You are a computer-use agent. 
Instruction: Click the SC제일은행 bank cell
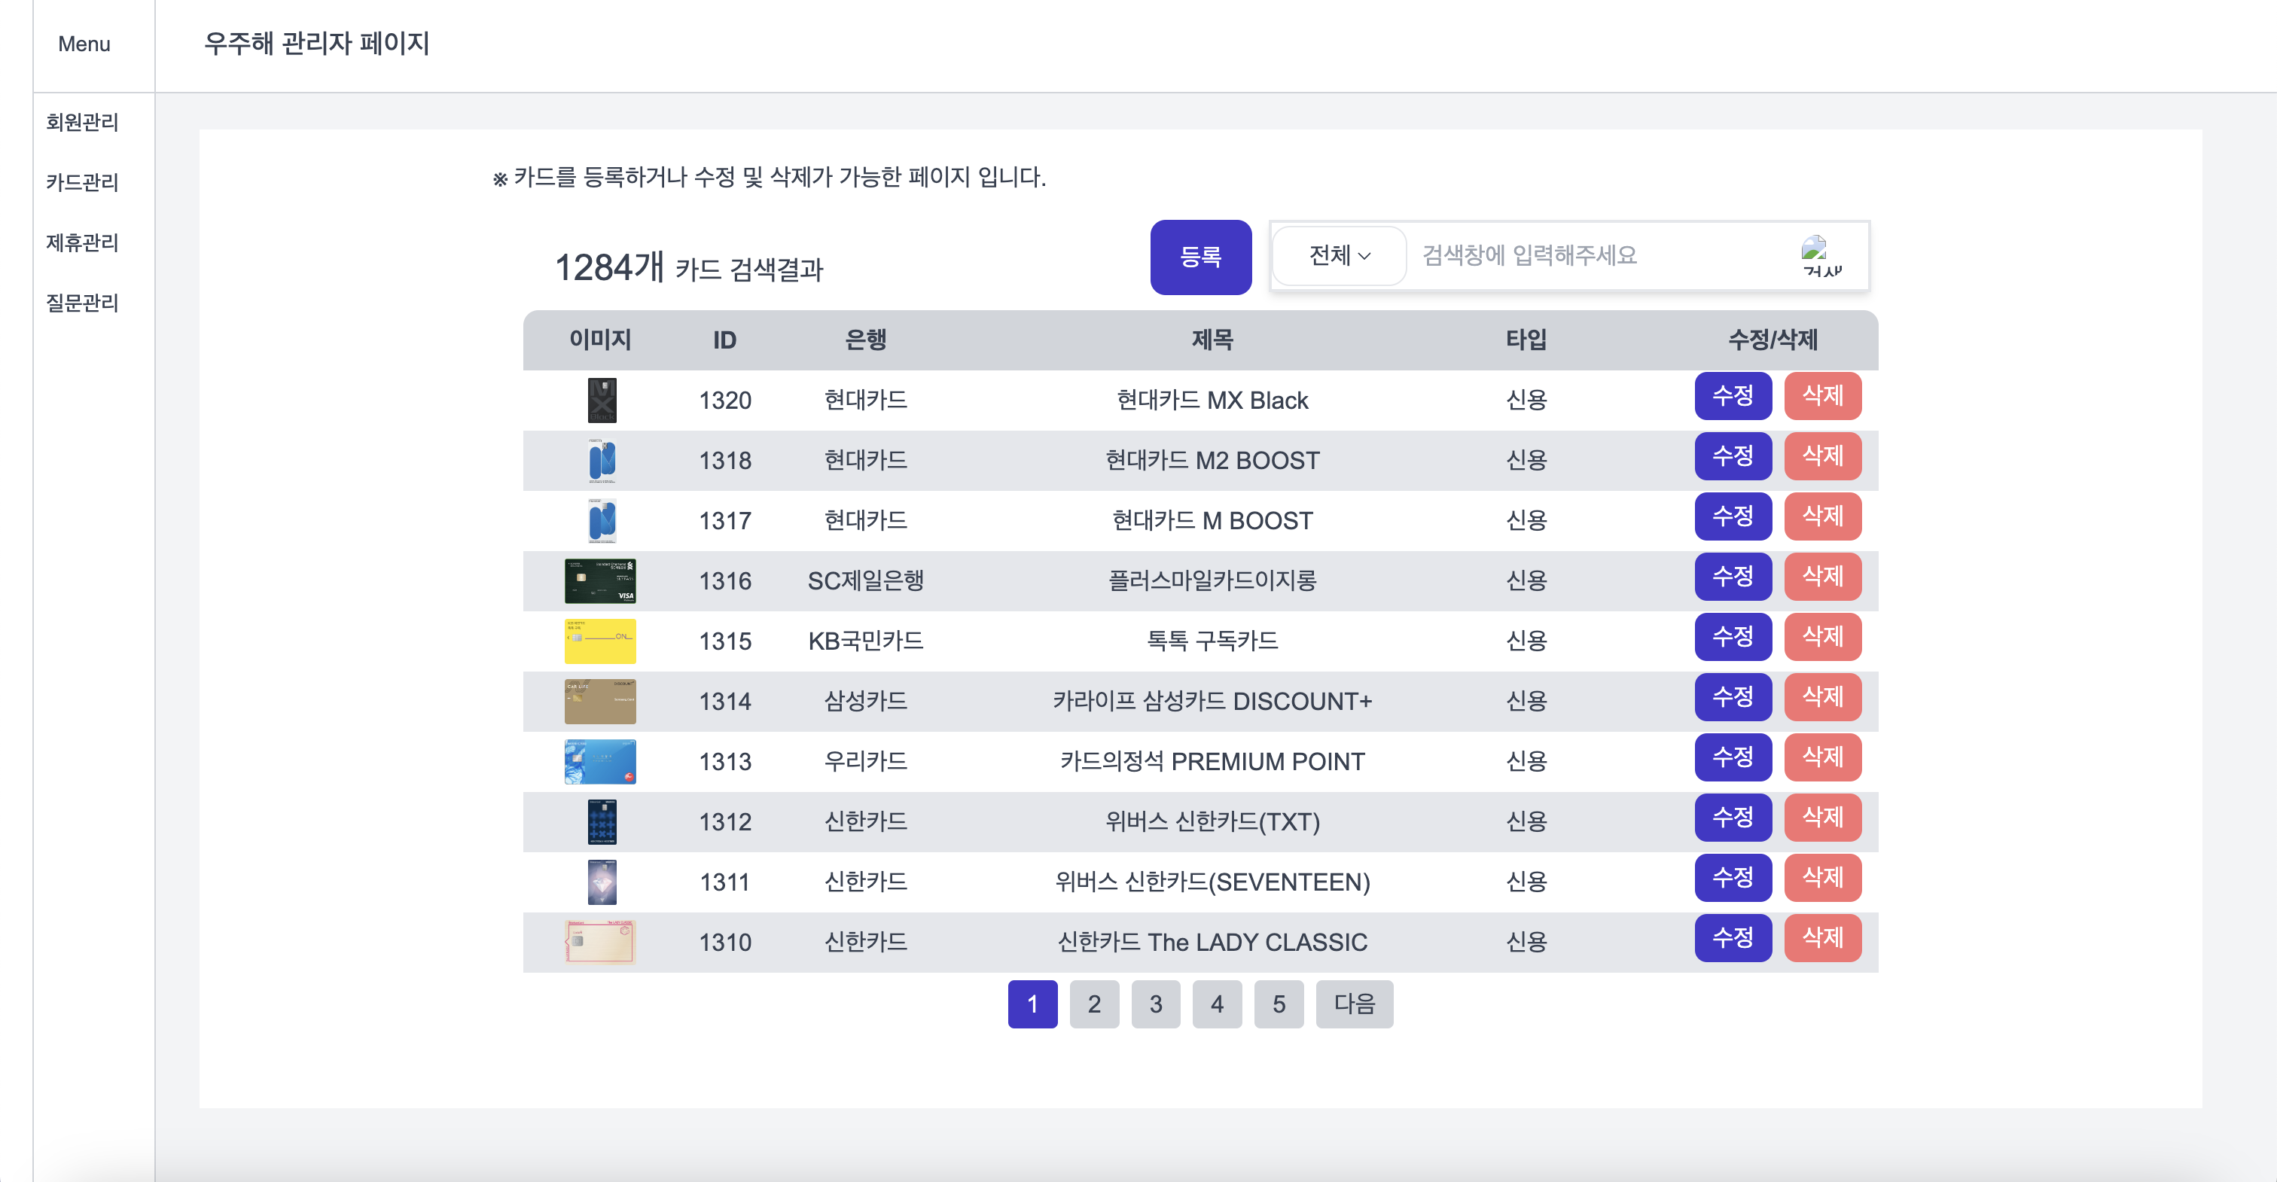[x=865, y=580]
